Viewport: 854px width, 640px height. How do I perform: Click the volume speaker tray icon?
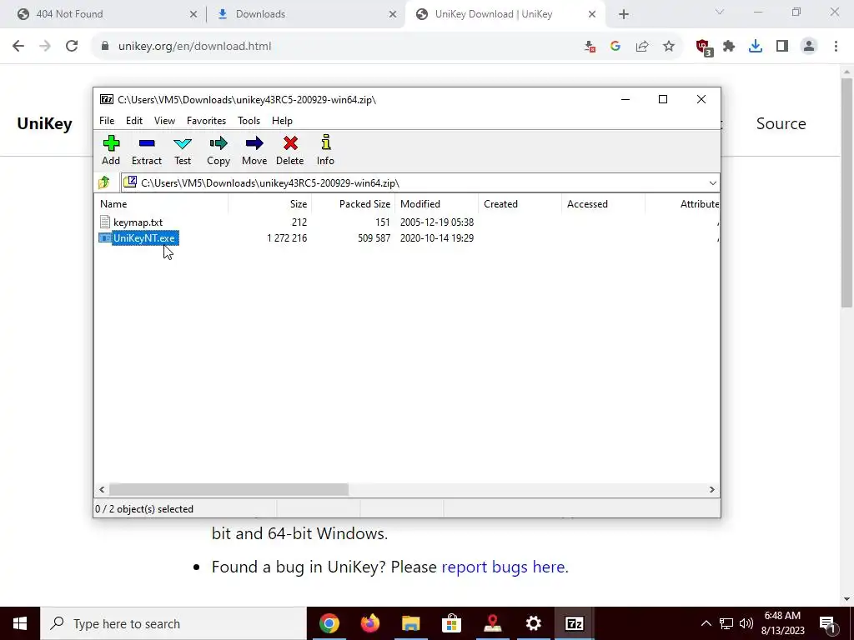tap(746, 623)
